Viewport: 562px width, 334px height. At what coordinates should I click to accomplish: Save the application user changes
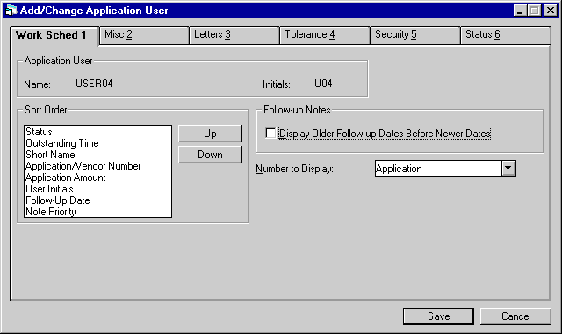point(438,316)
